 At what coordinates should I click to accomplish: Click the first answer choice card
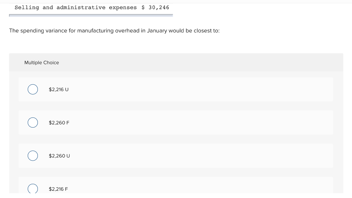175,89
